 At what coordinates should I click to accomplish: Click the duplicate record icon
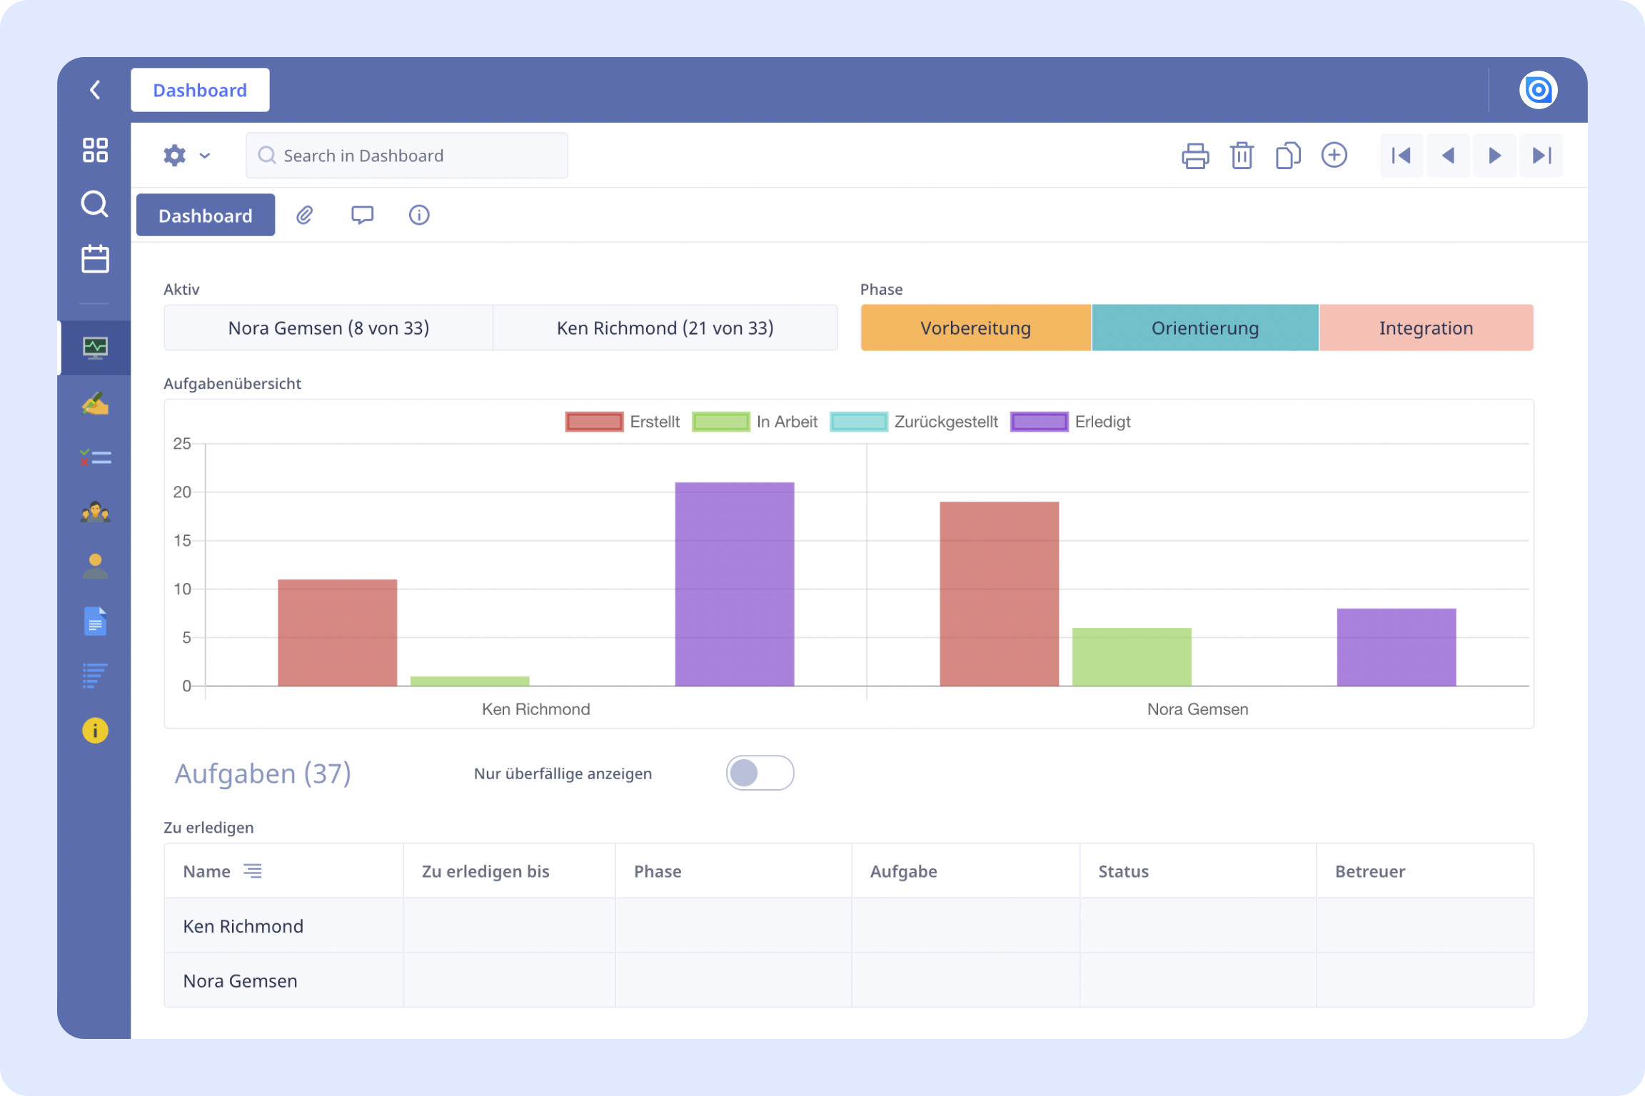tap(1287, 156)
